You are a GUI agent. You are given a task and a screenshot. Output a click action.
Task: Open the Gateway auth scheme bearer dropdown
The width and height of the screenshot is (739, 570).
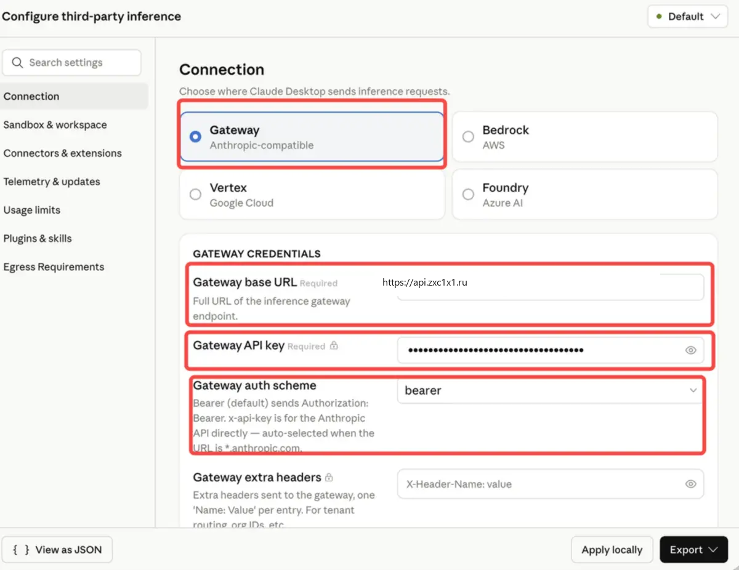tap(550, 390)
